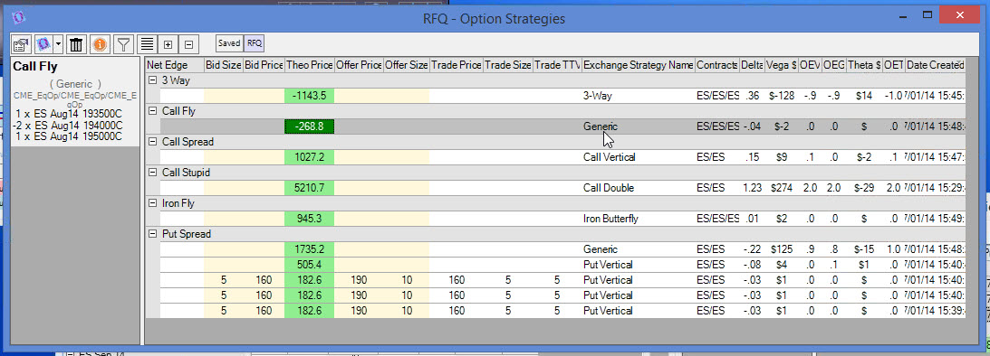The image size is (990, 356).
Task: Toggle the RFQ view button
Action: click(x=255, y=43)
